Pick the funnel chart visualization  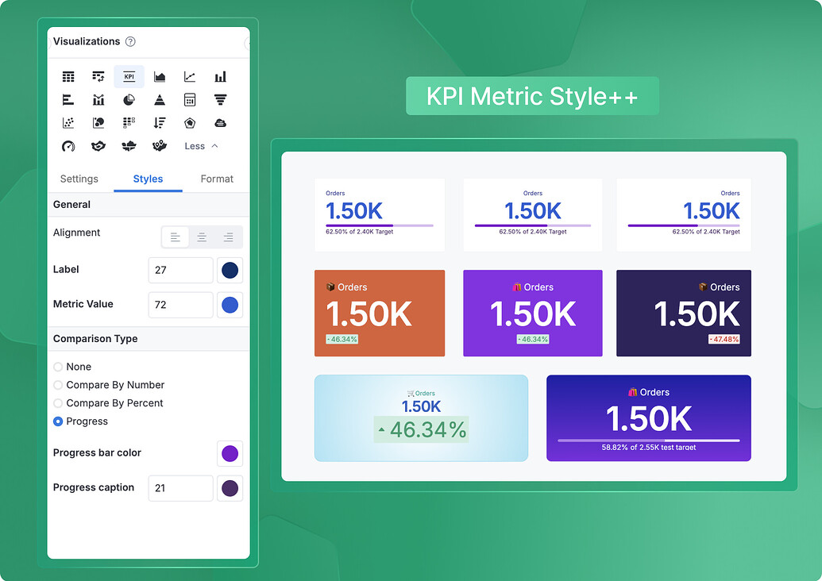point(220,99)
